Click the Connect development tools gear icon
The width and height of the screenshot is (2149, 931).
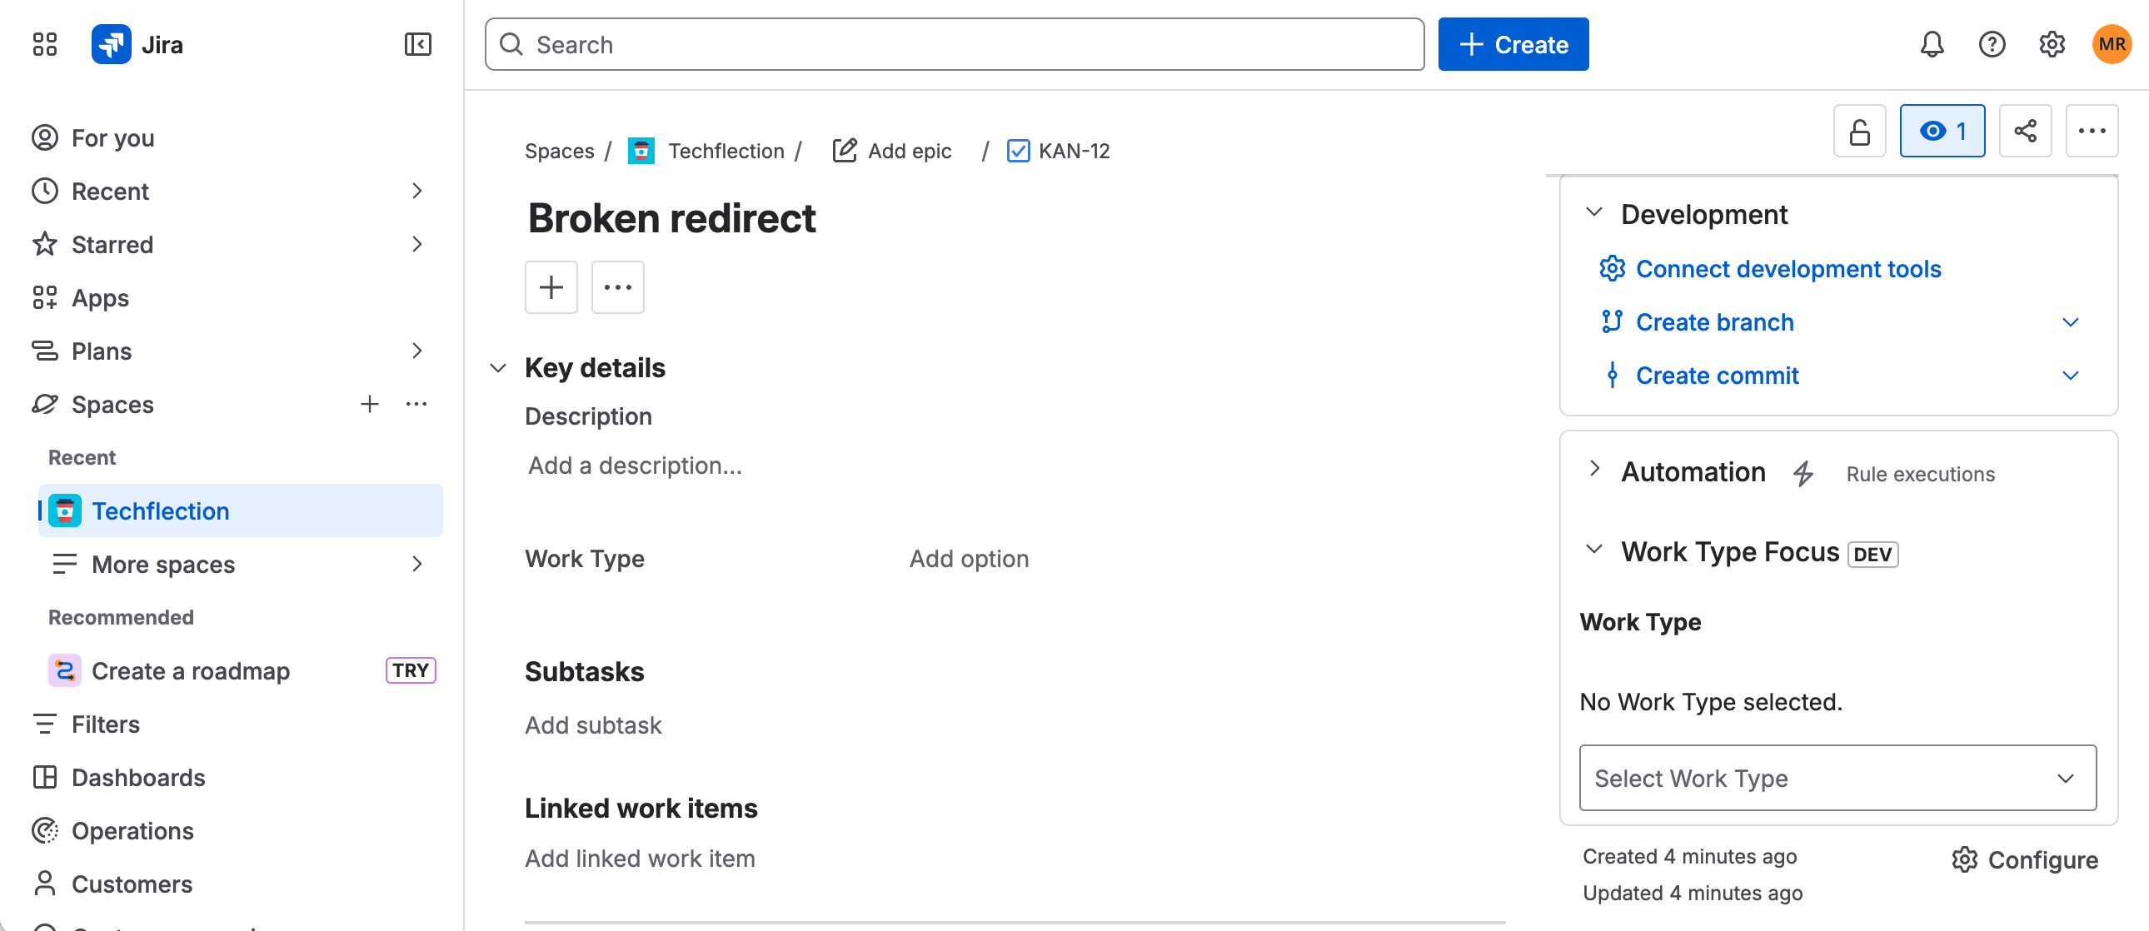(1612, 269)
